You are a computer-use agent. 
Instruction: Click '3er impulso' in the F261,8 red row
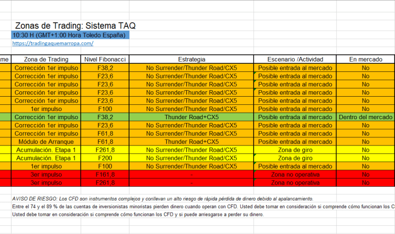click(46, 183)
